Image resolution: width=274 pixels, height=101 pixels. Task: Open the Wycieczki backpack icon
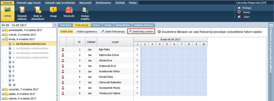69,10
